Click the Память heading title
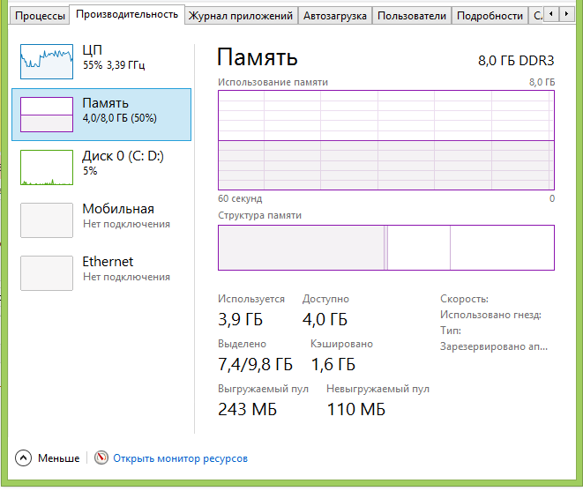The height and width of the screenshot is (491, 583). 258,57
